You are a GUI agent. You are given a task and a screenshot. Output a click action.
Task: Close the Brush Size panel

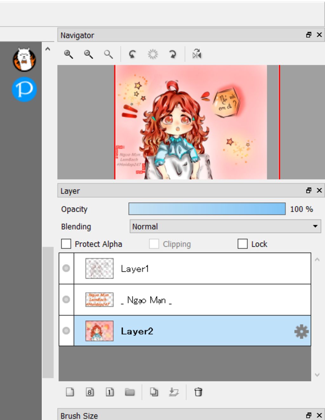coord(319,415)
